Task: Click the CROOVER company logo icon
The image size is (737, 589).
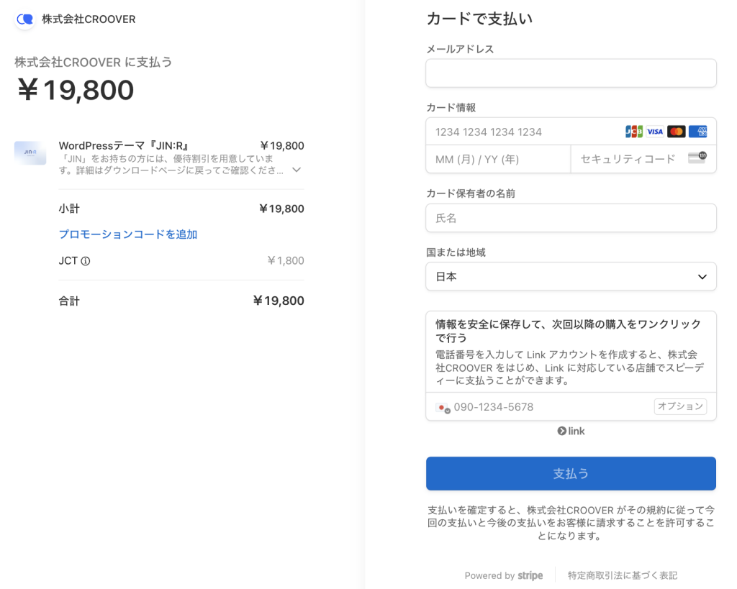Action: coord(25,19)
